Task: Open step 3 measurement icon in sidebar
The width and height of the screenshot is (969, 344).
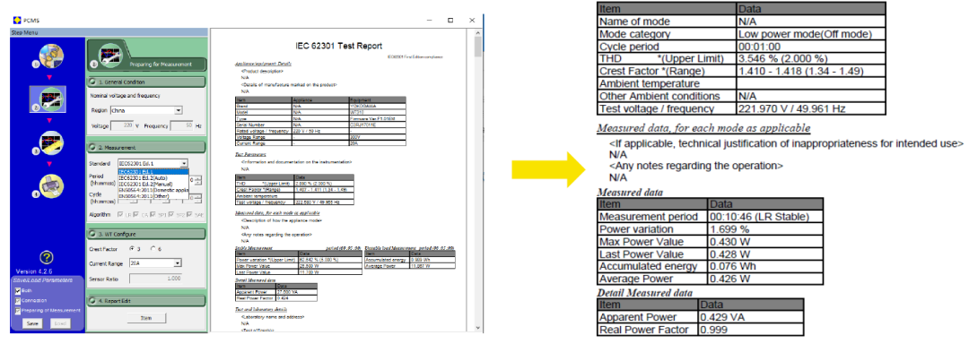Action: tap(51, 143)
